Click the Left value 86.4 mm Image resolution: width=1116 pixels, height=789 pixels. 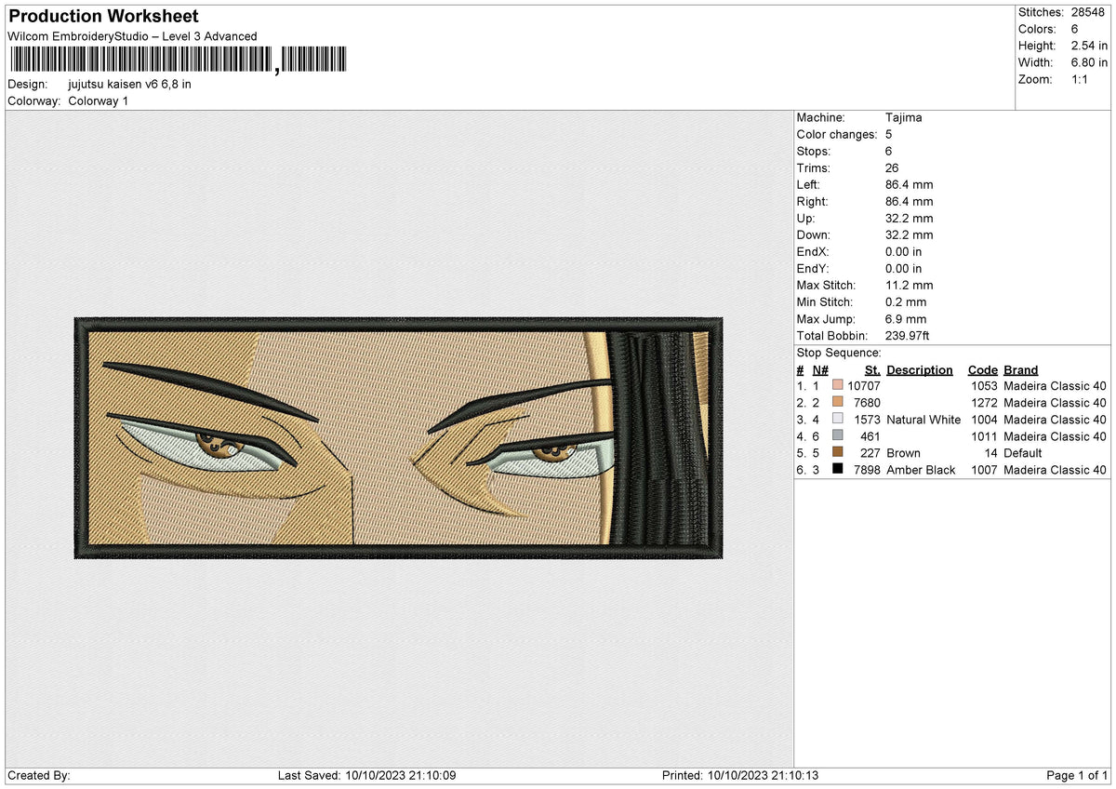[x=910, y=185]
